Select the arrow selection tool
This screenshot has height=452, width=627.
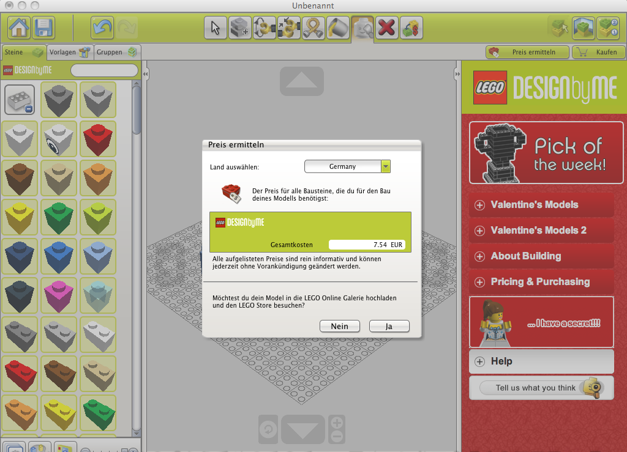click(216, 28)
